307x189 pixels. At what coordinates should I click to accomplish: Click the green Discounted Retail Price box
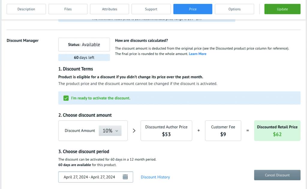pyautogui.click(x=277, y=131)
